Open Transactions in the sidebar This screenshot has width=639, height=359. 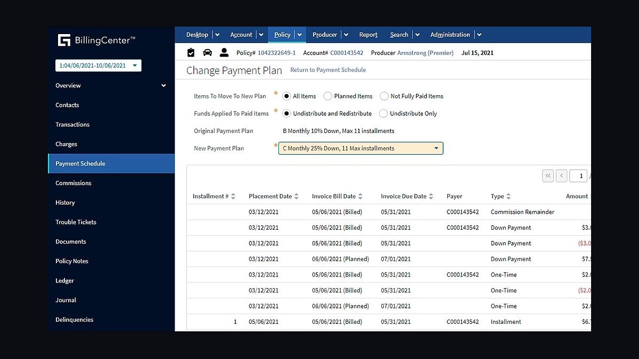(111, 124)
